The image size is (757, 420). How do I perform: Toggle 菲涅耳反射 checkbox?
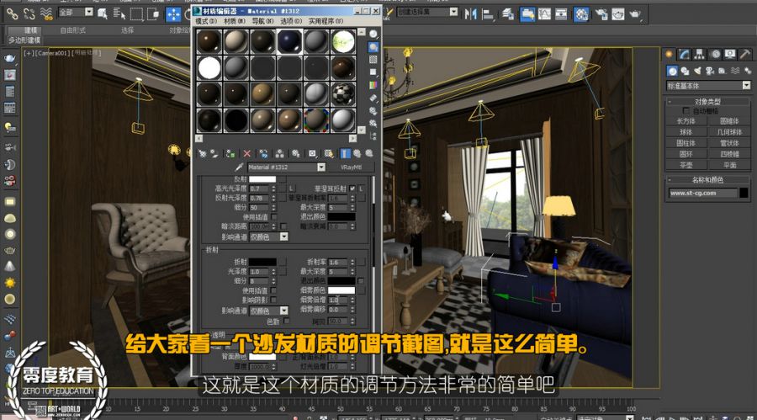pyautogui.click(x=352, y=189)
